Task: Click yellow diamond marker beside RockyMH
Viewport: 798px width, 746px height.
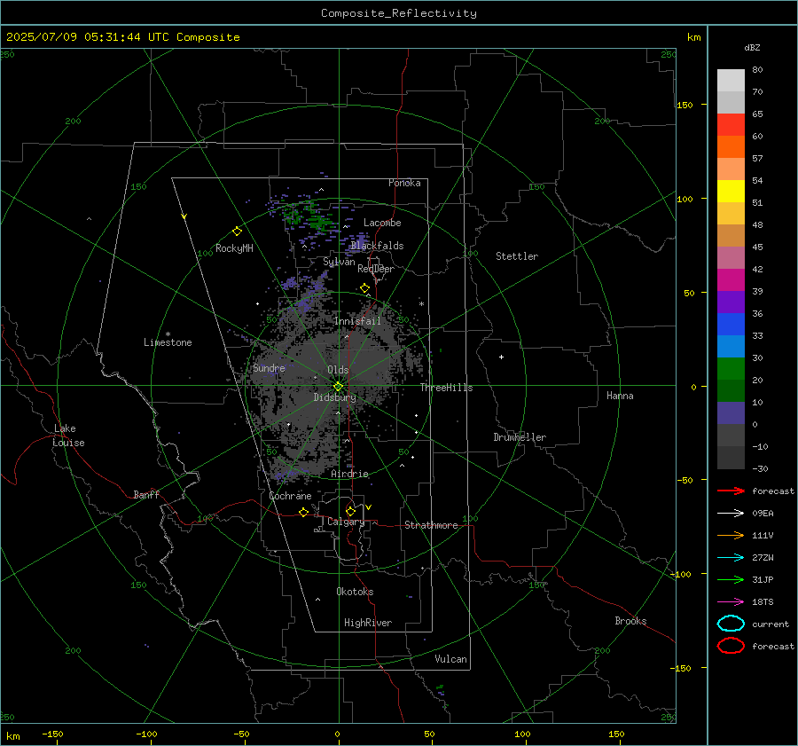Action: point(237,232)
